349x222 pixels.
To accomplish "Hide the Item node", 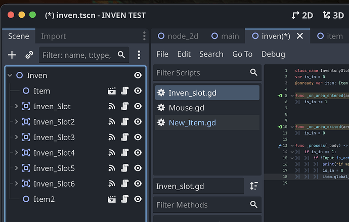I will coord(138,91).
